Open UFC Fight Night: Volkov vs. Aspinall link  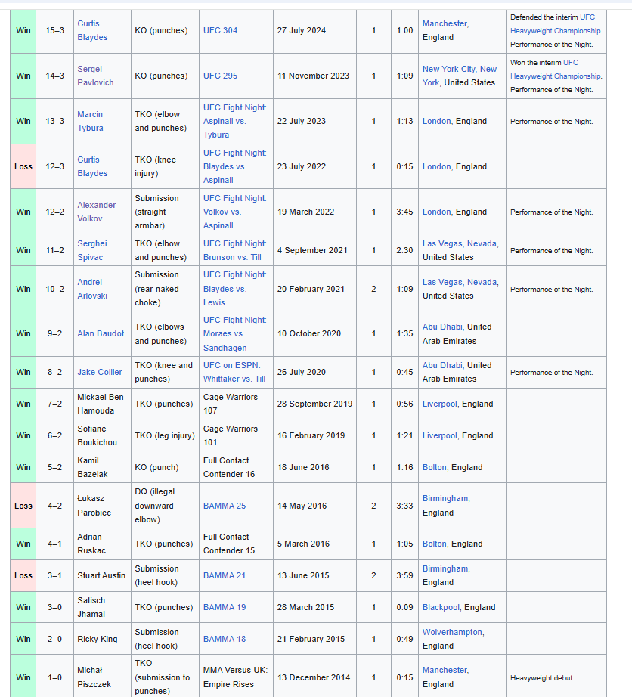pos(234,212)
